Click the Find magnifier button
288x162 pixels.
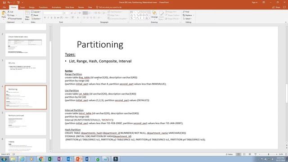point(186,12)
